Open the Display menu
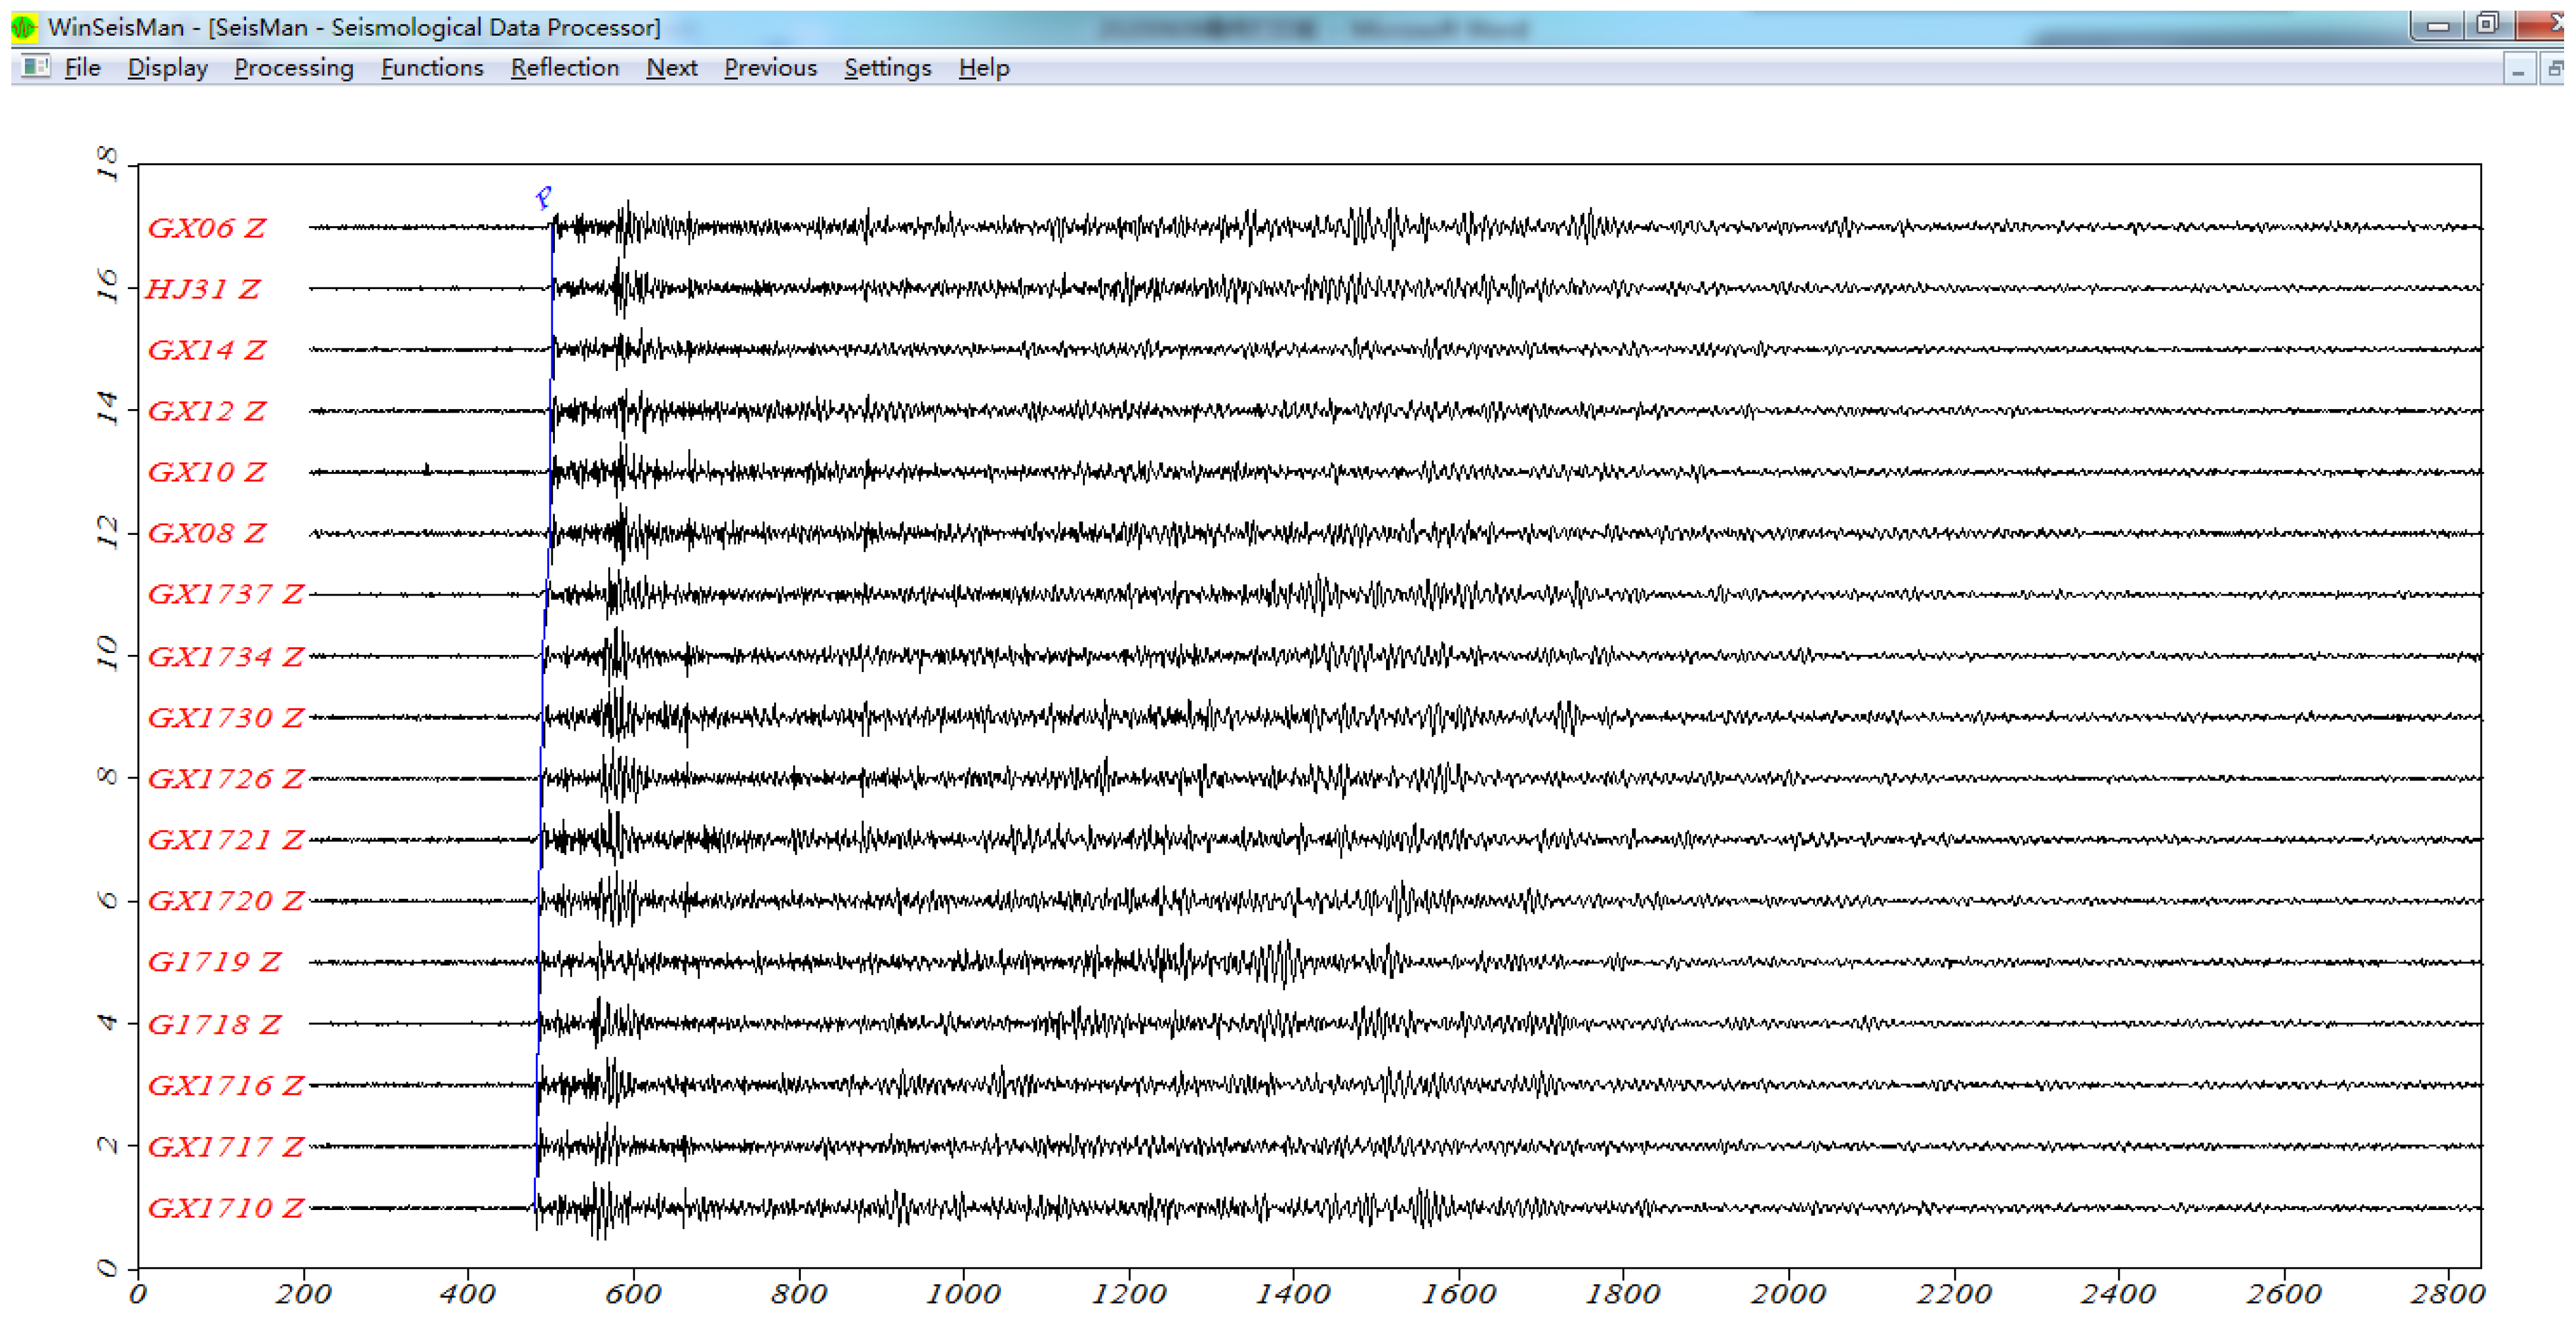Viewport: 2576px width, 1324px height. (x=167, y=68)
